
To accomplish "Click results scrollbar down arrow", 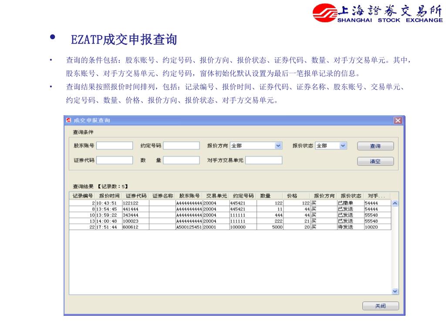I will pyautogui.click(x=395, y=291).
